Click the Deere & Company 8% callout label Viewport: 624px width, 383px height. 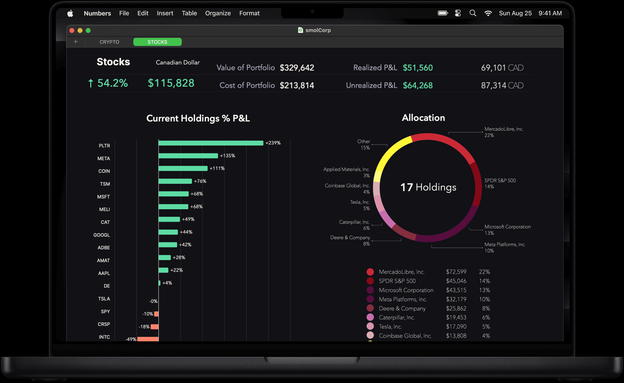click(x=350, y=241)
